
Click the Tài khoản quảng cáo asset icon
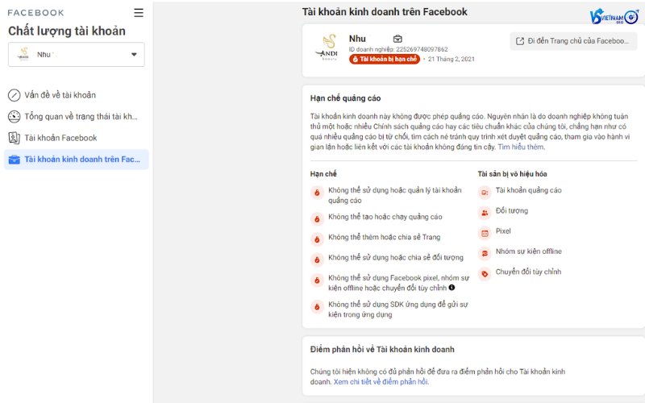pyautogui.click(x=485, y=192)
